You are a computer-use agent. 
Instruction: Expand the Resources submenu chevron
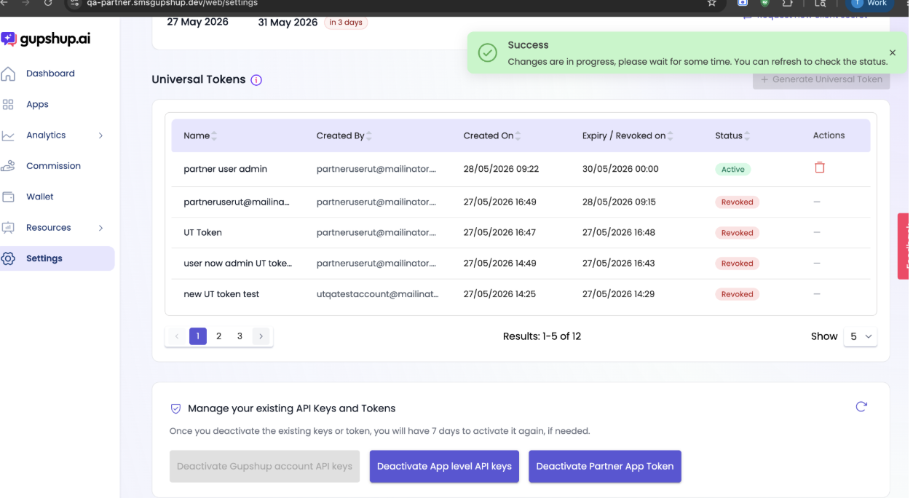point(100,228)
